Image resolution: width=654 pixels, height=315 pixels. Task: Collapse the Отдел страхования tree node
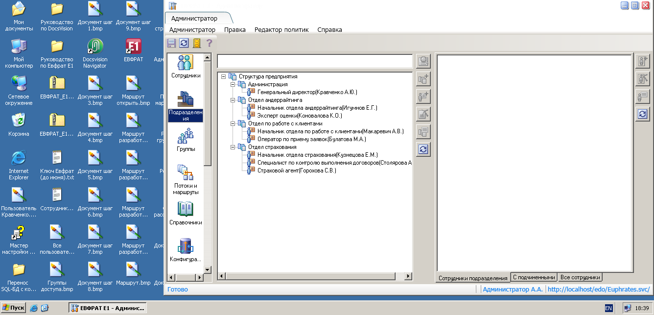click(233, 147)
